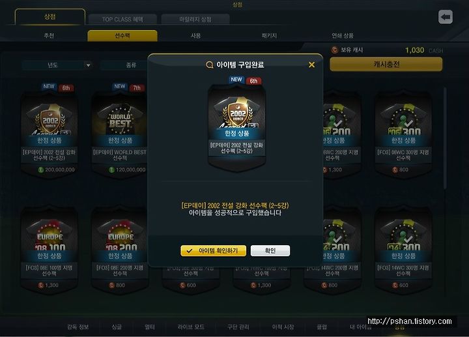Select the EUROPE '08 100 pack card
Image resolution: width=469 pixels, height=337 pixels.
pyautogui.click(x=49, y=250)
